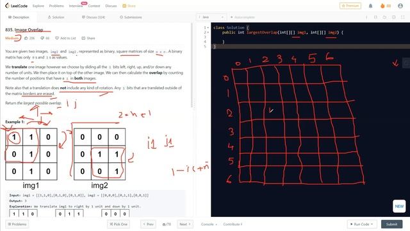Image resolution: width=410 pixels, height=231 pixels.
Task: Expand the Console panel
Action: pos(209,224)
